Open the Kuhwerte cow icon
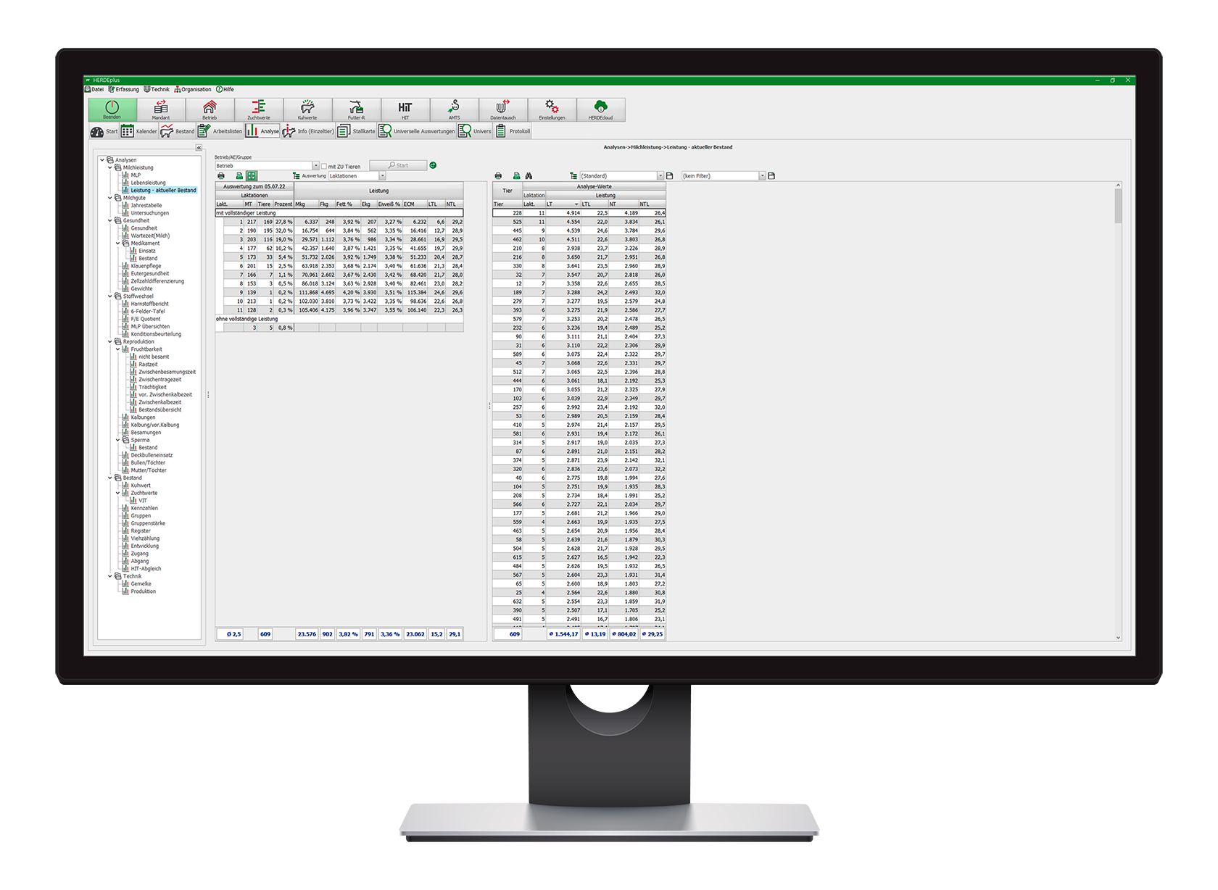The width and height of the screenshot is (1218, 890). 307,109
